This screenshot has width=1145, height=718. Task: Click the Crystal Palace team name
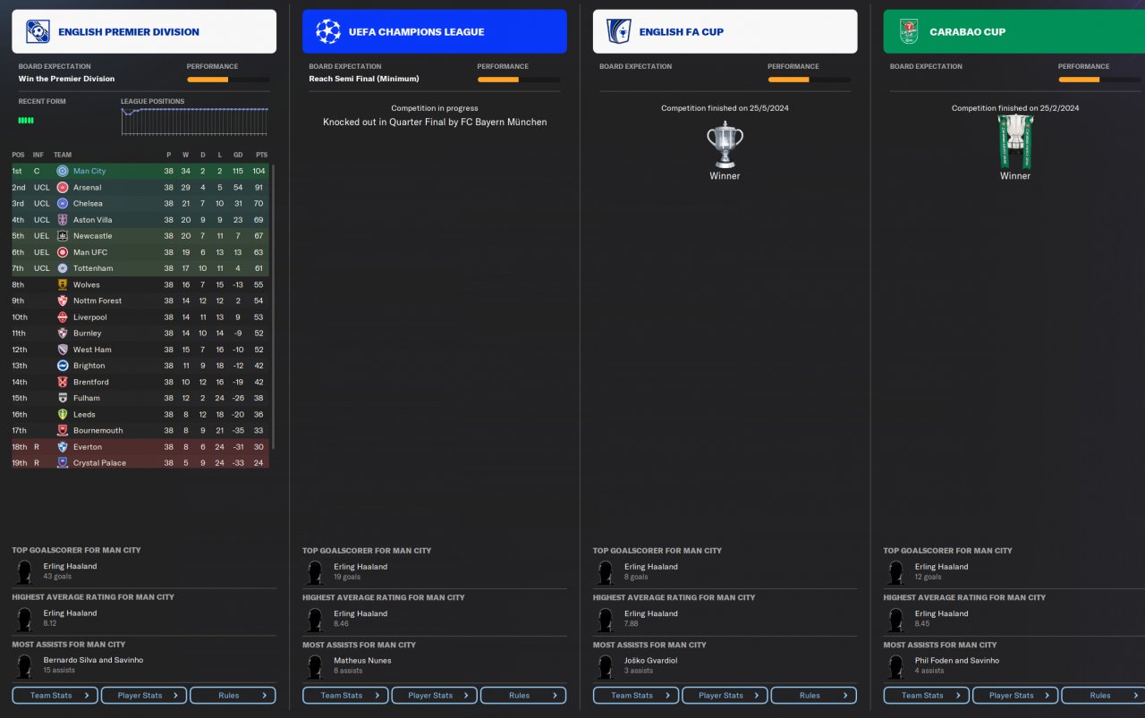click(98, 463)
